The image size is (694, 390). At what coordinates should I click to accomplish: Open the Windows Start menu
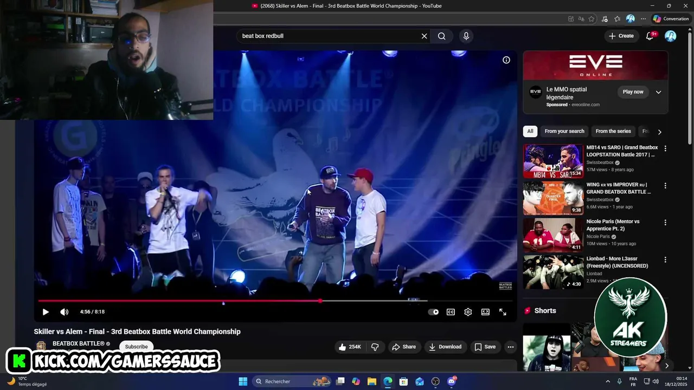243,381
